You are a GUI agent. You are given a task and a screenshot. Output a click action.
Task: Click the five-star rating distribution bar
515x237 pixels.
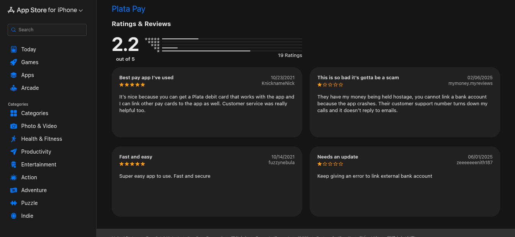tap(232, 39)
